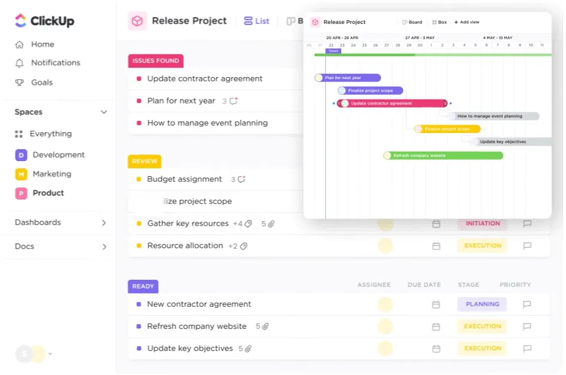The width and height of the screenshot is (566, 375).
Task: Select Update key objectives Gantt bar
Action: click(511, 142)
